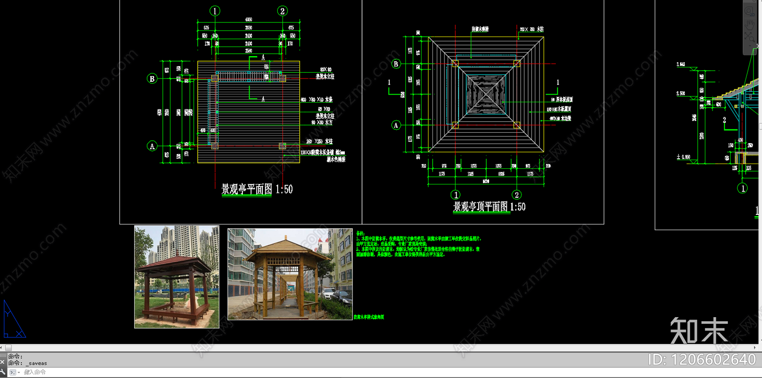Viewport: 762px width, 378px height.
Task: Click the Zoom Extents tool in navigation bar
Action: click(750, 36)
